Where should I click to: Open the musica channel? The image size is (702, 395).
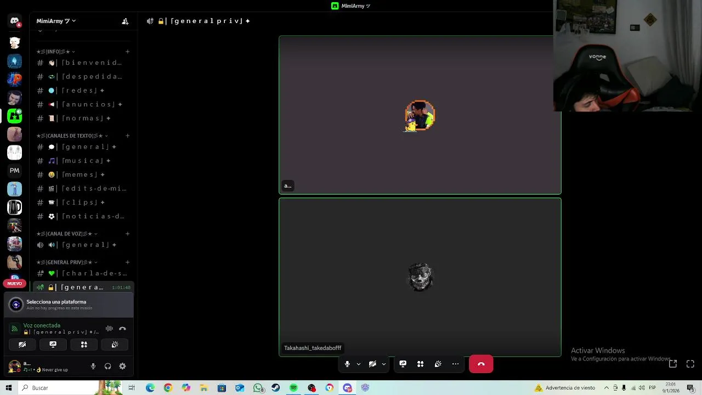click(82, 161)
